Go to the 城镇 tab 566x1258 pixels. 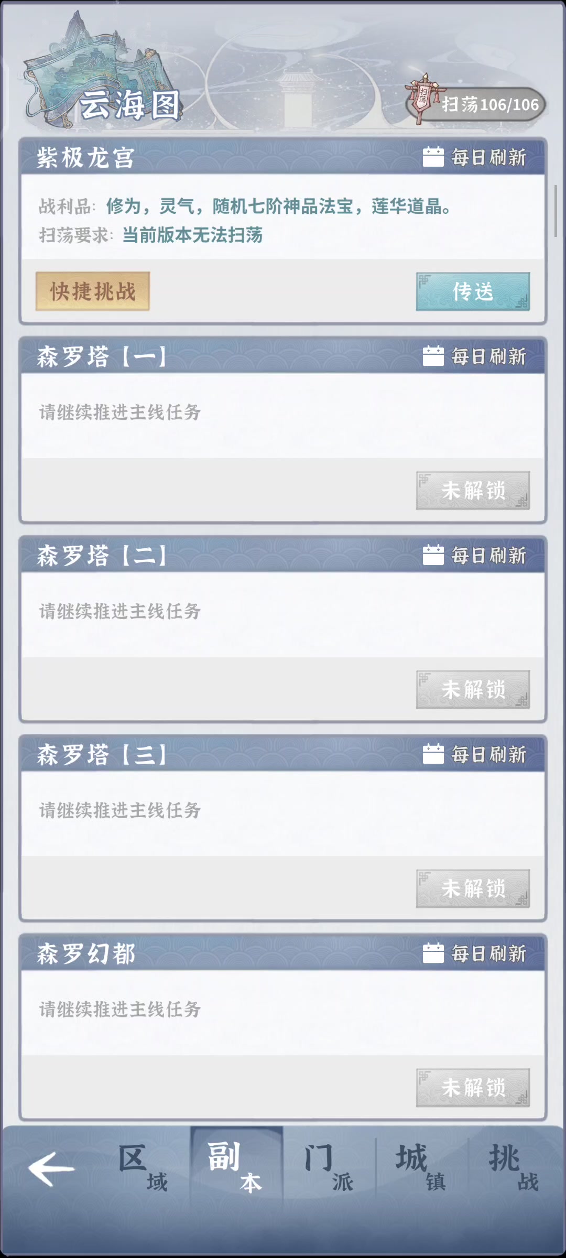[422, 1167]
